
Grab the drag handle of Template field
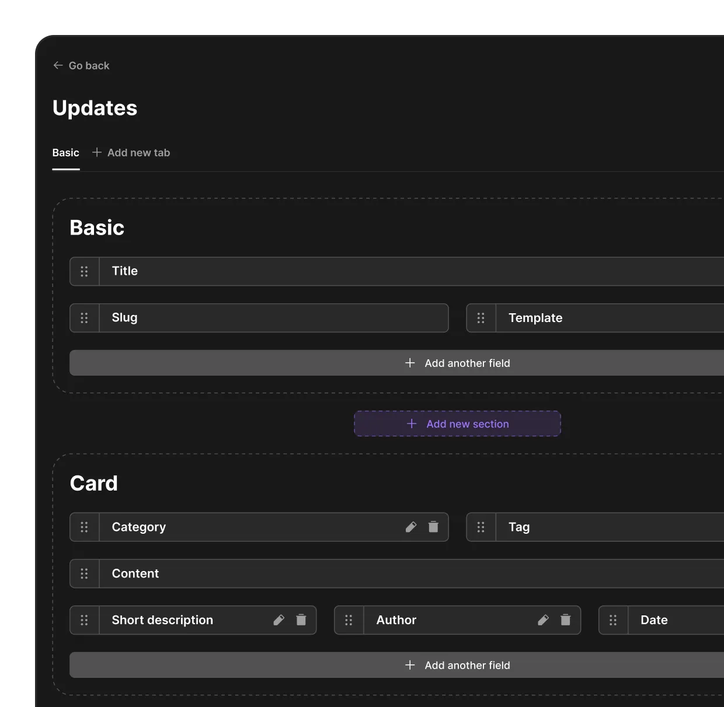point(481,318)
